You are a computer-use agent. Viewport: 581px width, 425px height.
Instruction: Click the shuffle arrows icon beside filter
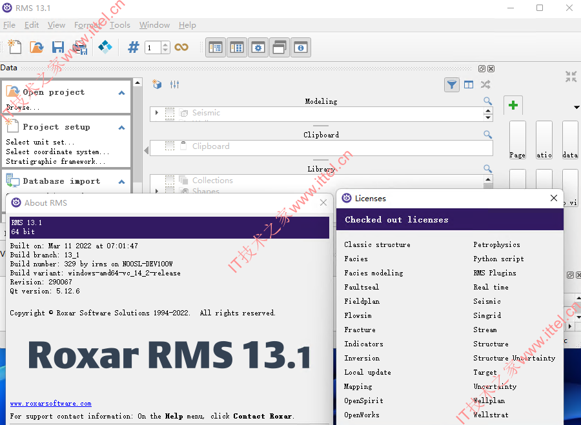(485, 84)
